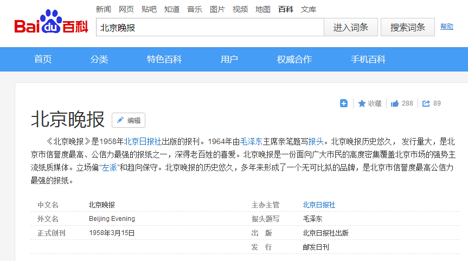Open the 新闻 top link
The image size is (468, 261).
pyautogui.click(x=103, y=9)
